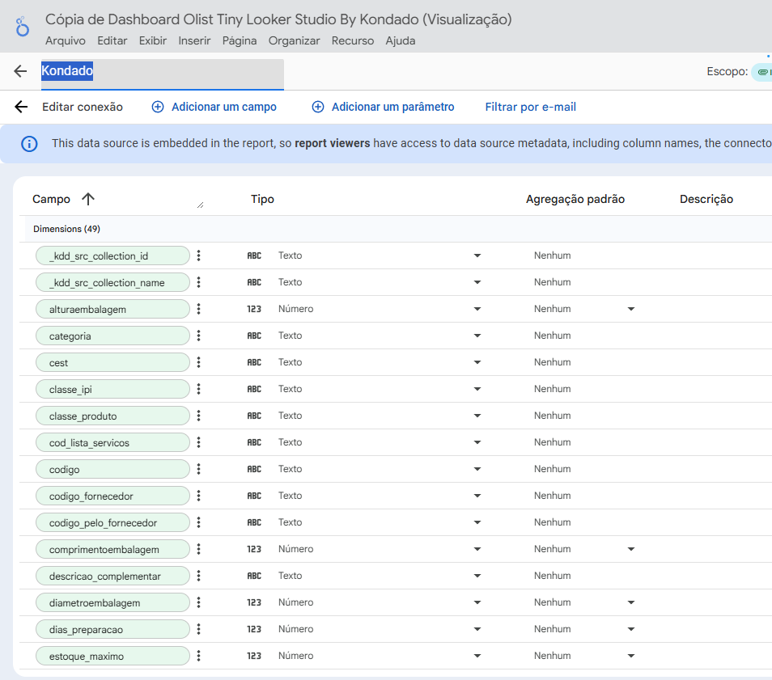This screenshot has height=680, width=772.
Task: Open three-dot menu for codigo field
Action: point(198,469)
